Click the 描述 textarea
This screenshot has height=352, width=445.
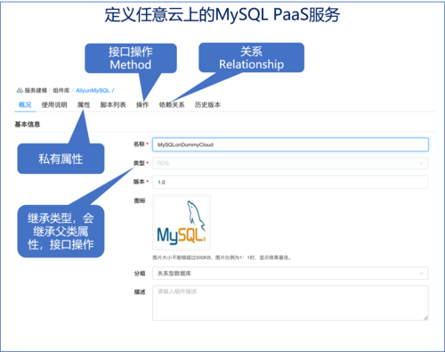(290, 303)
